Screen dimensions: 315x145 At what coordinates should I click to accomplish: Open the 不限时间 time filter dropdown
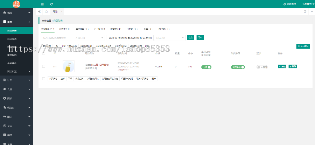click(89, 38)
